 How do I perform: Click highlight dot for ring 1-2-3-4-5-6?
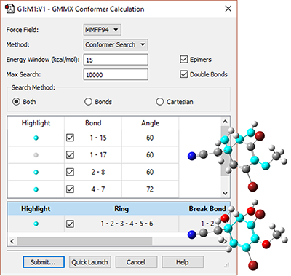36,224
